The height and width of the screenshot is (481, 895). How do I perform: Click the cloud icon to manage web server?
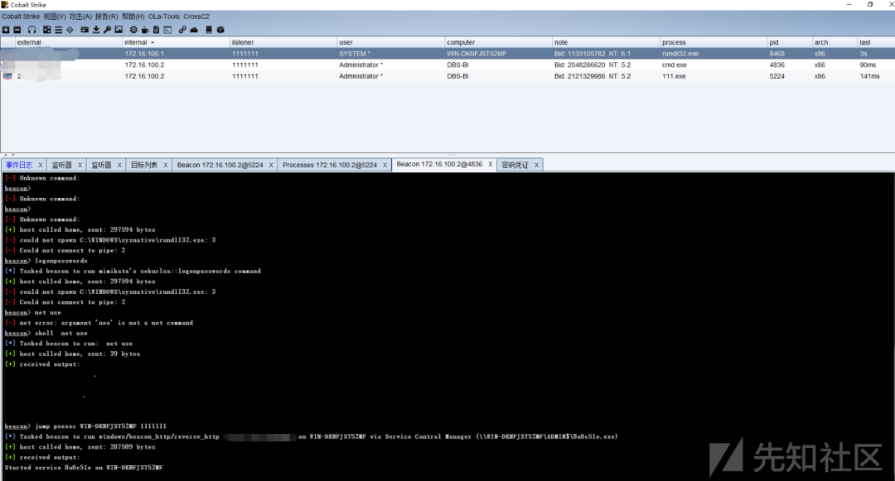point(194,30)
